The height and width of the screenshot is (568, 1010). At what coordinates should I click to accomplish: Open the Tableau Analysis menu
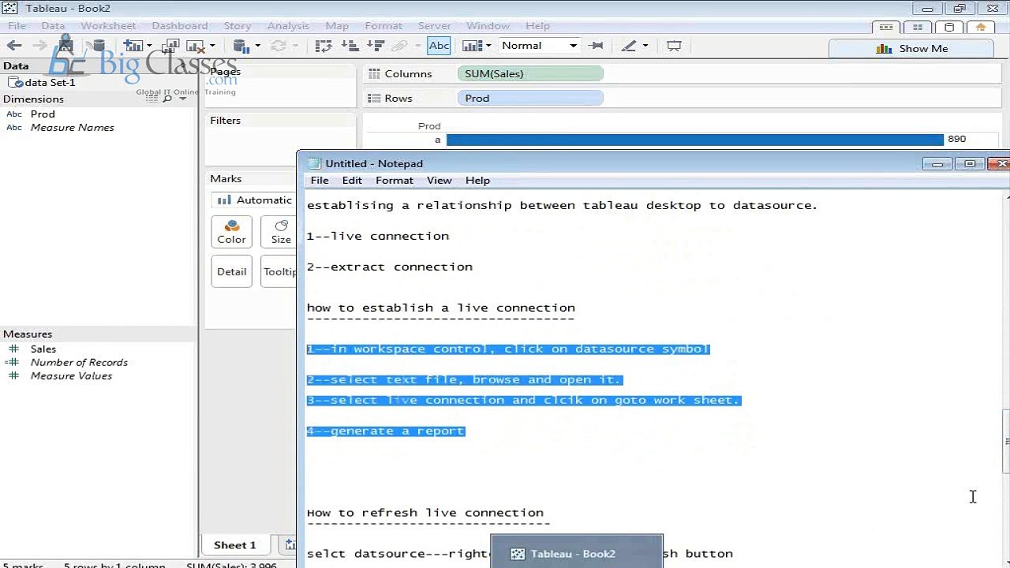pyautogui.click(x=288, y=26)
